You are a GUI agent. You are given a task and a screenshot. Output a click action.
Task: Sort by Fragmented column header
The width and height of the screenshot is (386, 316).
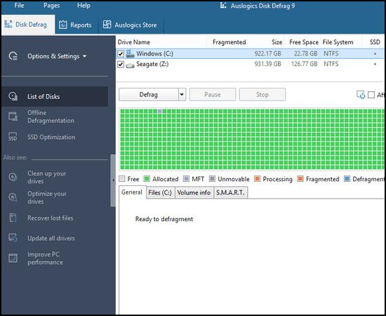pos(229,42)
